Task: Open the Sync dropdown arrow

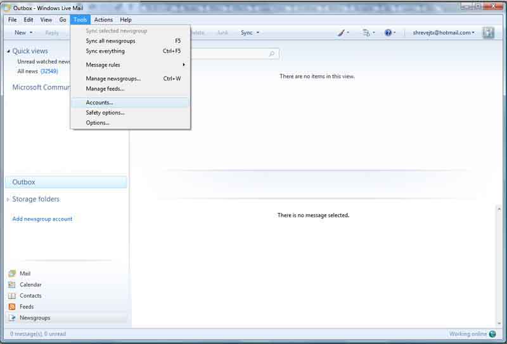Action: (x=258, y=33)
